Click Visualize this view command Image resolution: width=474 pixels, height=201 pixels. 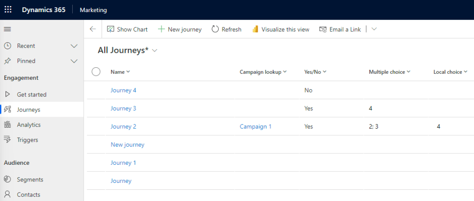[285, 29]
